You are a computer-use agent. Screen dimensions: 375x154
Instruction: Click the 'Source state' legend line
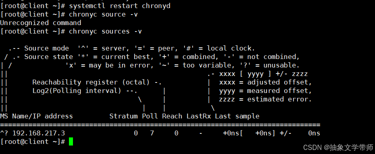(152, 57)
